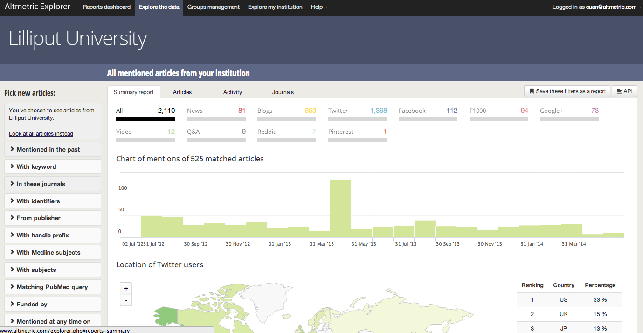This screenshot has width=643, height=333.
Task: Filter mentions by Twitter
Action: pyautogui.click(x=358, y=113)
